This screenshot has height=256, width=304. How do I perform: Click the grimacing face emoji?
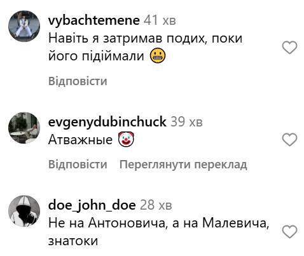click(x=158, y=57)
